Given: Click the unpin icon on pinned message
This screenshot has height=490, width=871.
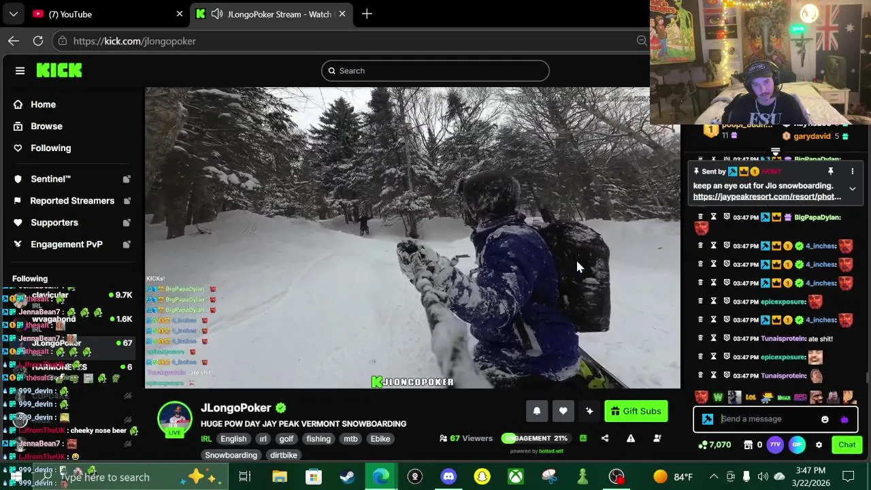Looking at the screenshot, I should (830, 171).
